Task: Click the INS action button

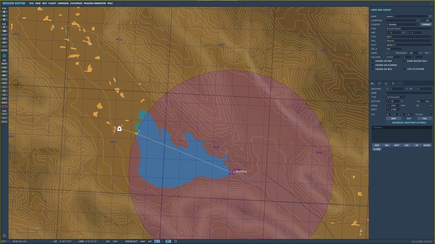Action: click(387, 145)
